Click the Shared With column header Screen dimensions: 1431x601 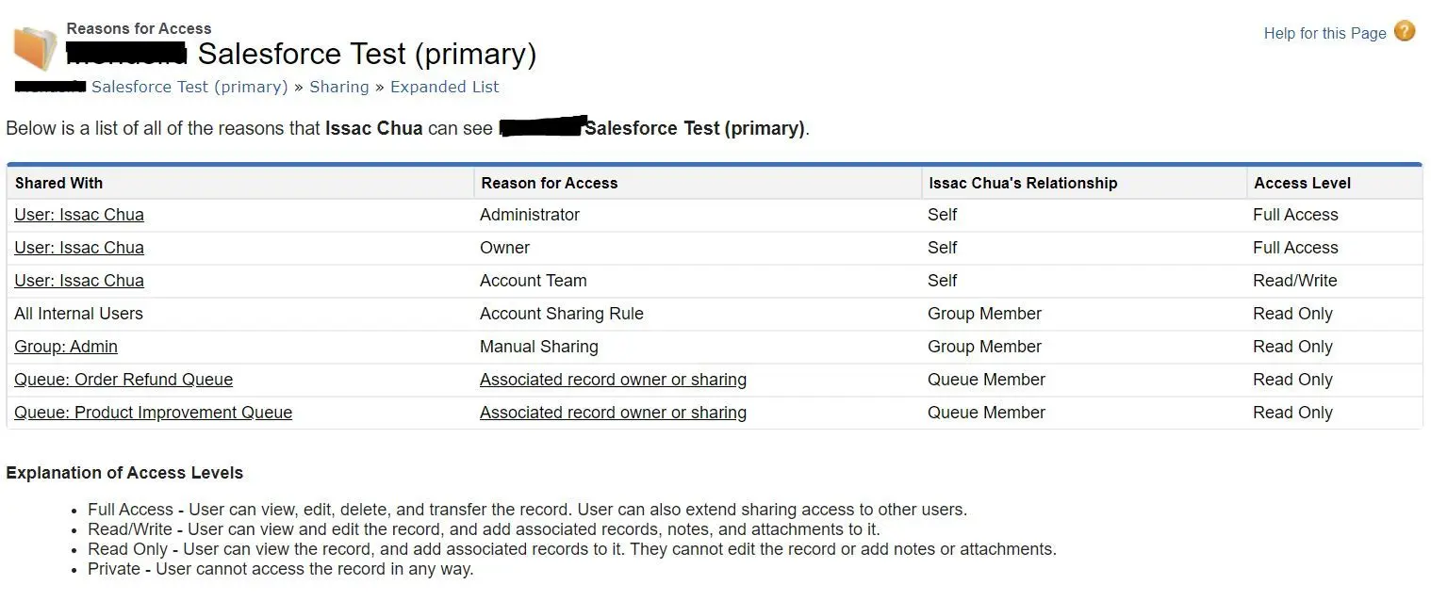pyautogui.click(x=58, y=183)
